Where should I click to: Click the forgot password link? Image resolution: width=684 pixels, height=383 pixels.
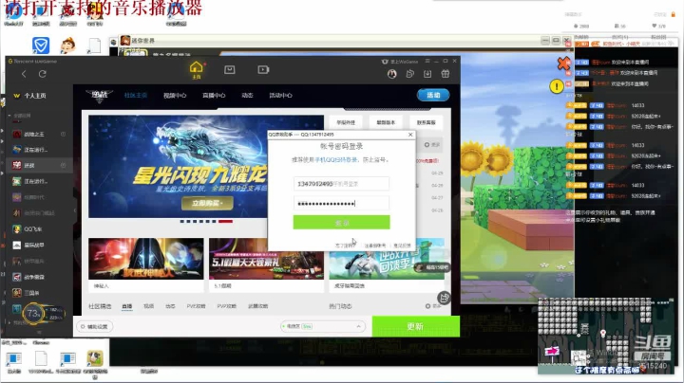tap(345, 246)
